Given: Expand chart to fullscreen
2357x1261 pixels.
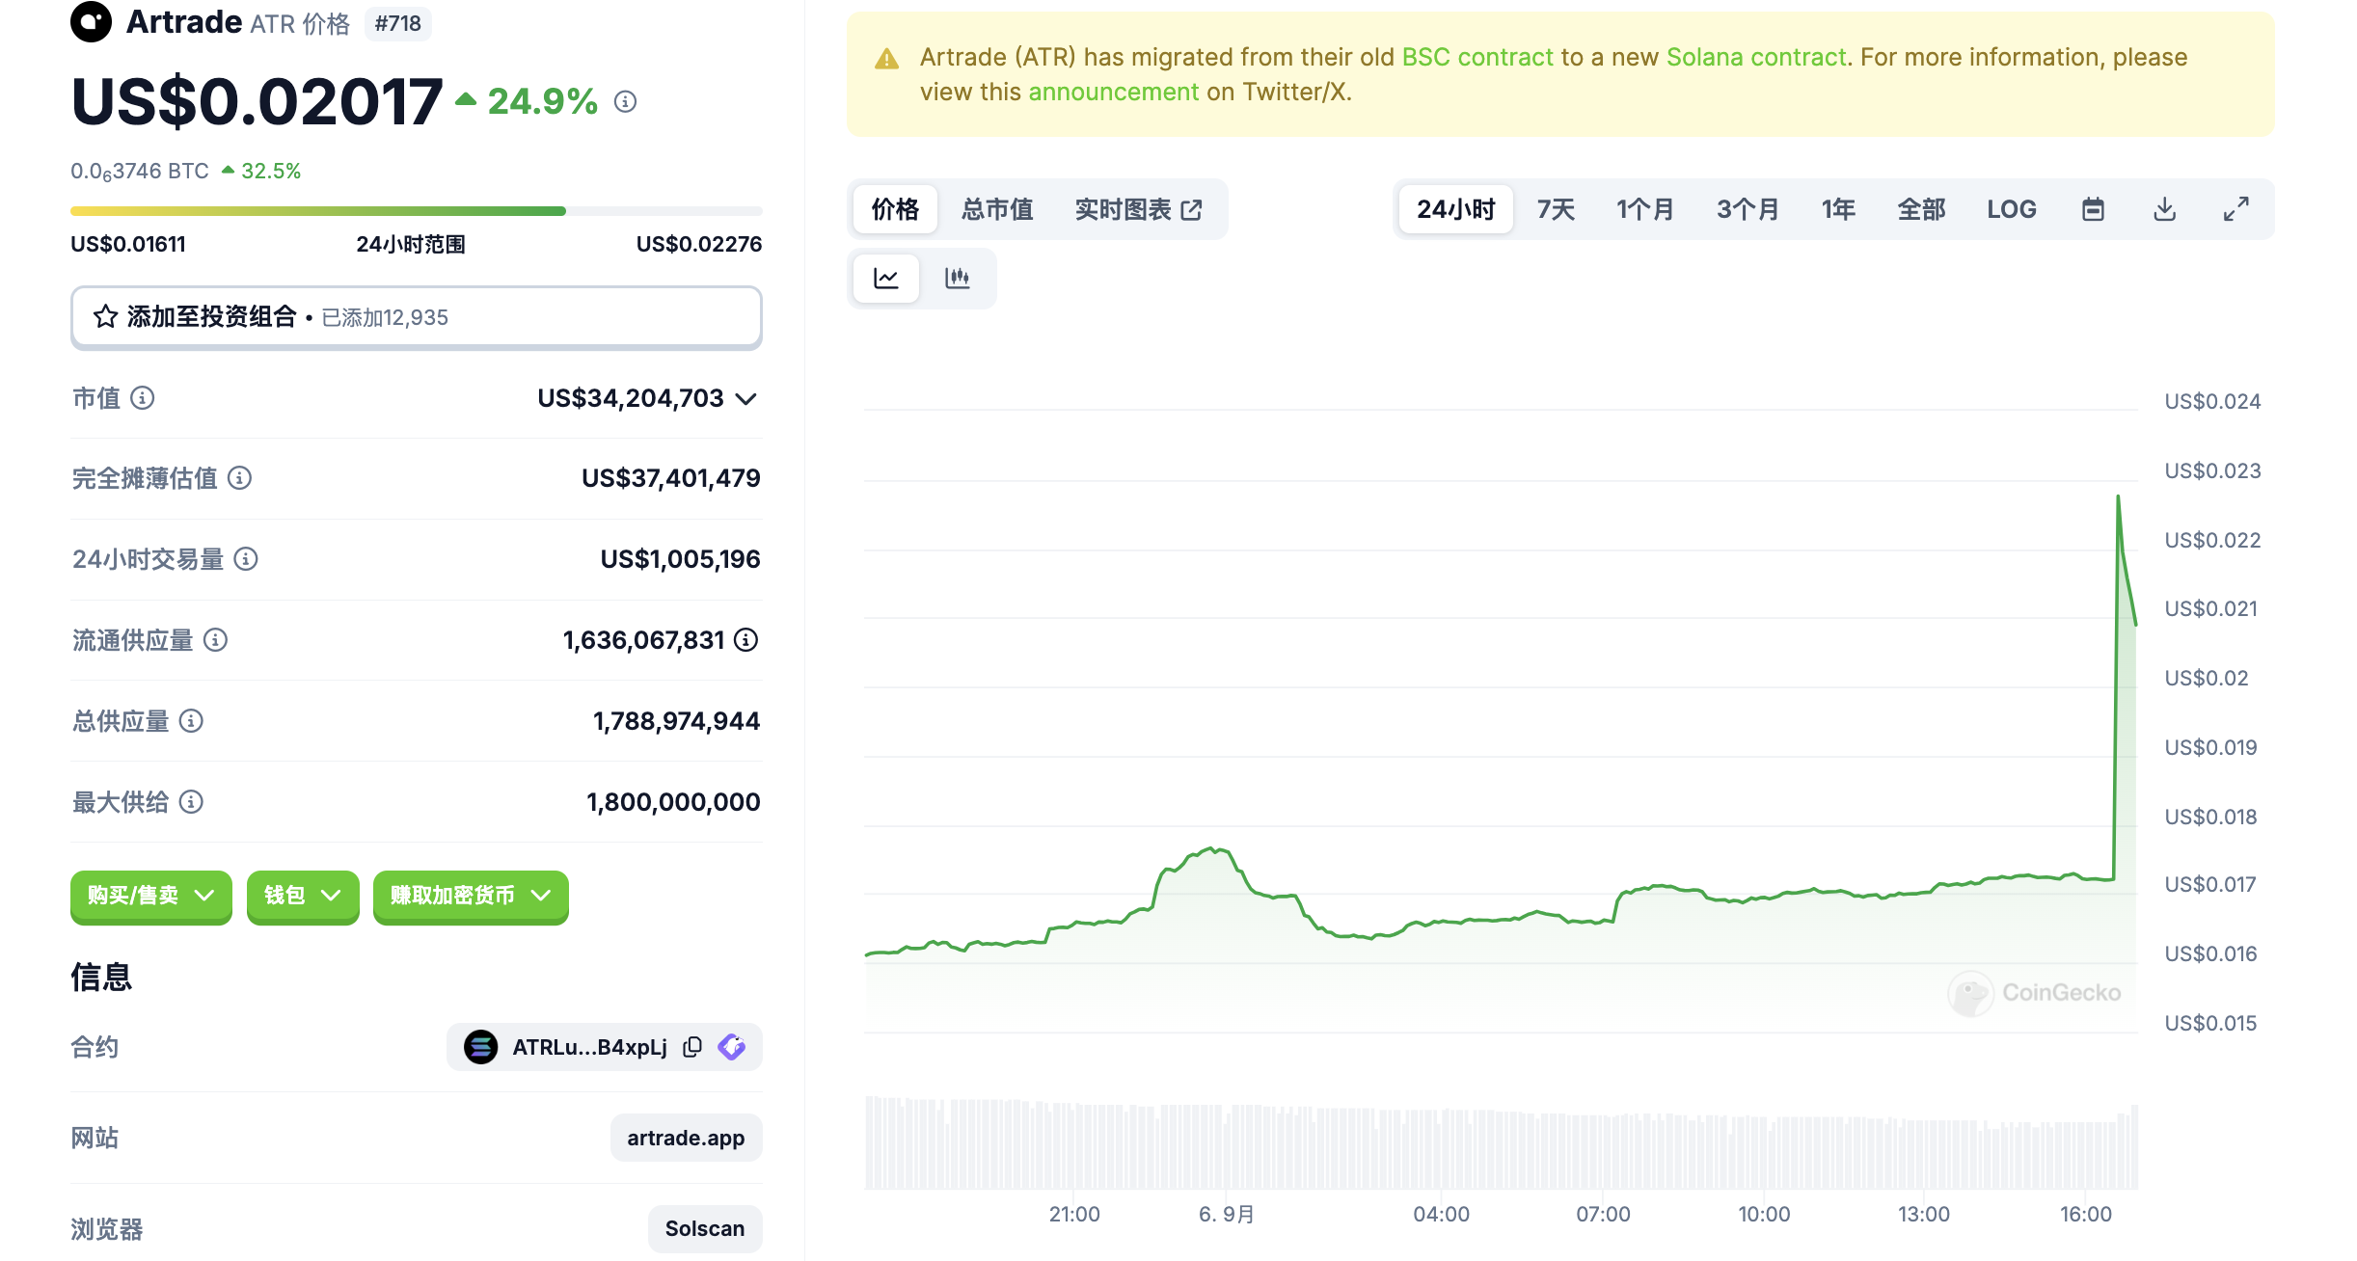Looking at the screenshot, I should pos(2235,209).
